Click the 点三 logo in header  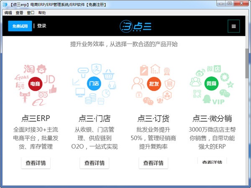(136, 26)
